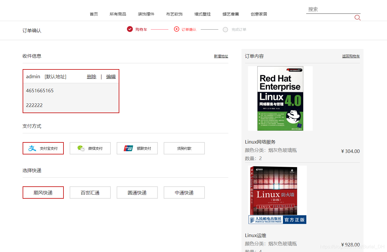Click the 支付方式 heading
387x252 pixels.
pyautogui.click(x=32, y=126)
